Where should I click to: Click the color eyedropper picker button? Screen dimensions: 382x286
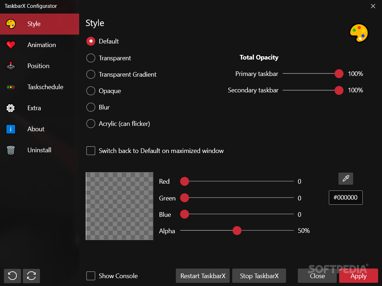346,179
